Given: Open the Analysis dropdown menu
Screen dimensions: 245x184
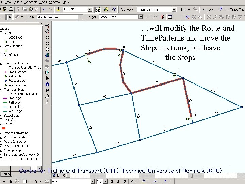Looking at the screenshot, I should [207, 10].
